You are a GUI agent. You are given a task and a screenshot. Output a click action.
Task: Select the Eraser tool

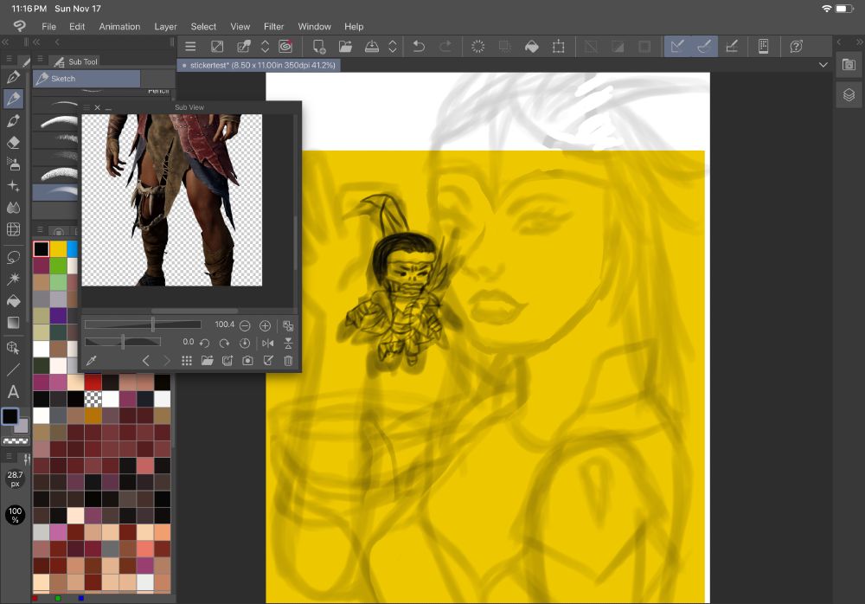(13, 143)
